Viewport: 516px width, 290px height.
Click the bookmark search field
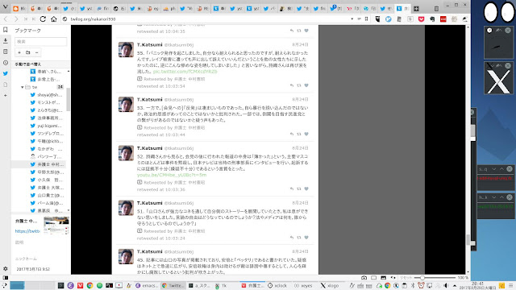coord(41,41)
